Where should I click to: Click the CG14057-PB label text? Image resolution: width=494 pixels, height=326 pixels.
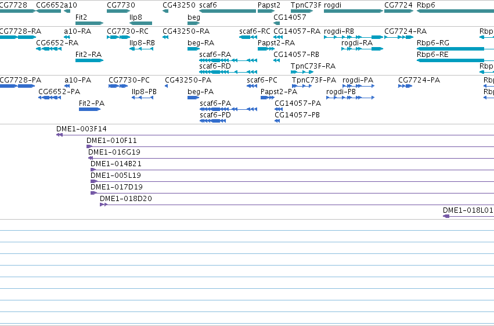297,115
